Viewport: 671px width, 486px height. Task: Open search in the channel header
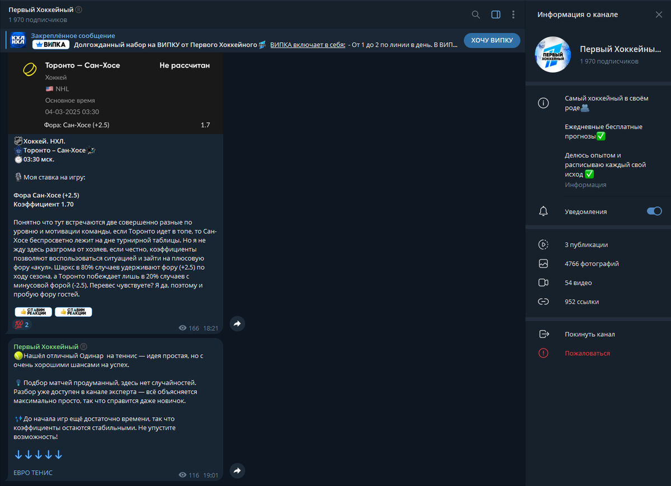(476, 15)
